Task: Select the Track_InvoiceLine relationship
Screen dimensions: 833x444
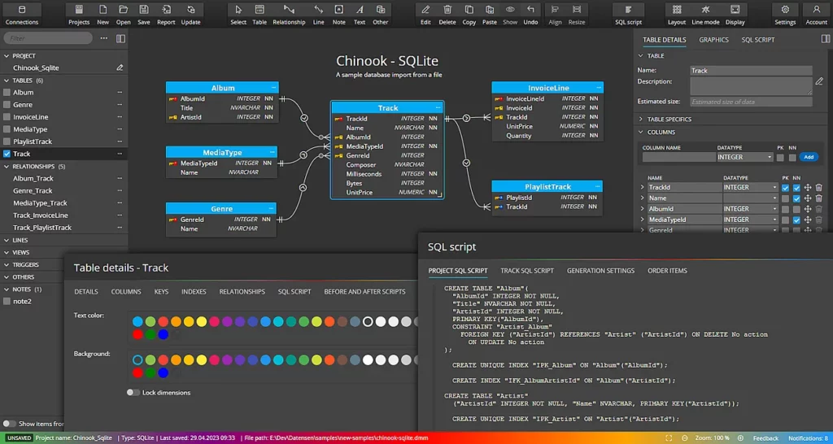Action: [41, 215]
